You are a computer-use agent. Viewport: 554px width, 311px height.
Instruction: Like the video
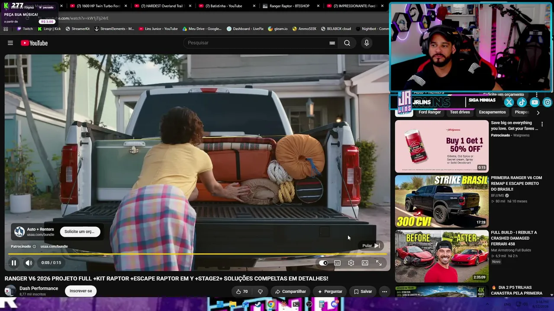click(x=242, y=292)
